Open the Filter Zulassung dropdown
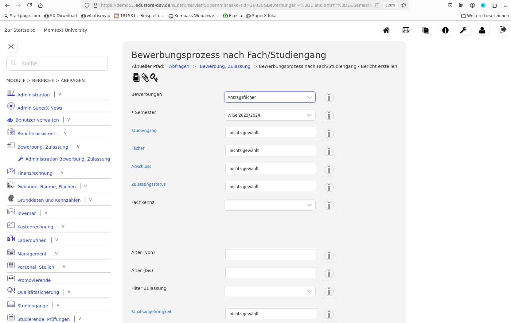Screen dimensions: 511x323 coord(270,291)
